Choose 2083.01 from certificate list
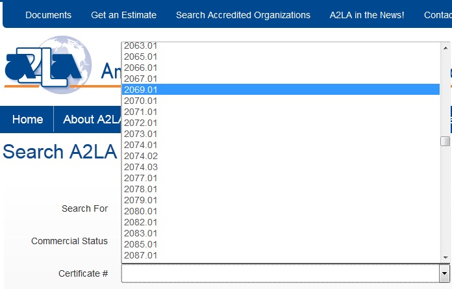 [141, 233]
